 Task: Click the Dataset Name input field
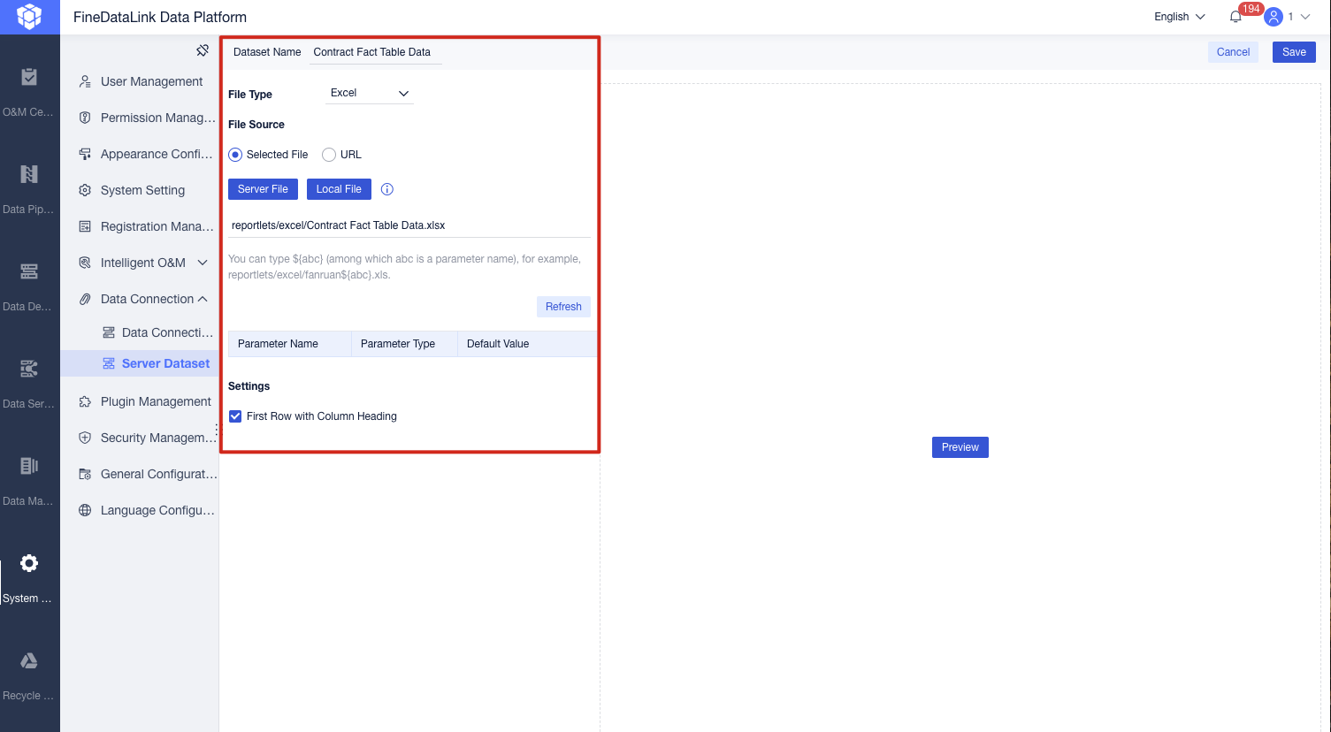point(376,52)
